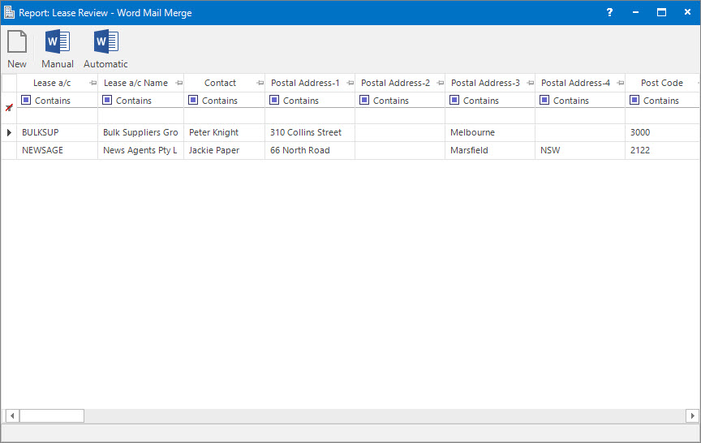Image resolution: width=701 pixels, height=443 pixels.
Task: Sort by Postal Address-1 header
Action: [x=305, y=83]
